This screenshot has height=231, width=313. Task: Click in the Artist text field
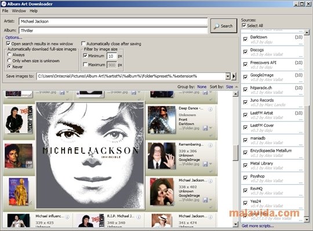coord(113,21)
